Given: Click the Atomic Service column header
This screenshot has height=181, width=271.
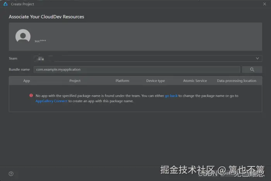Looking at the screenshot, I should click(195, 81).
